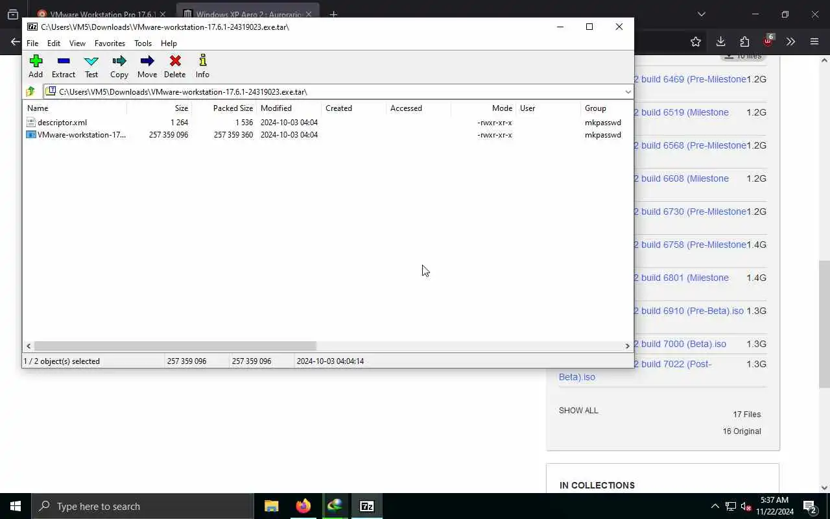Open the View menu

click(77, 43)
